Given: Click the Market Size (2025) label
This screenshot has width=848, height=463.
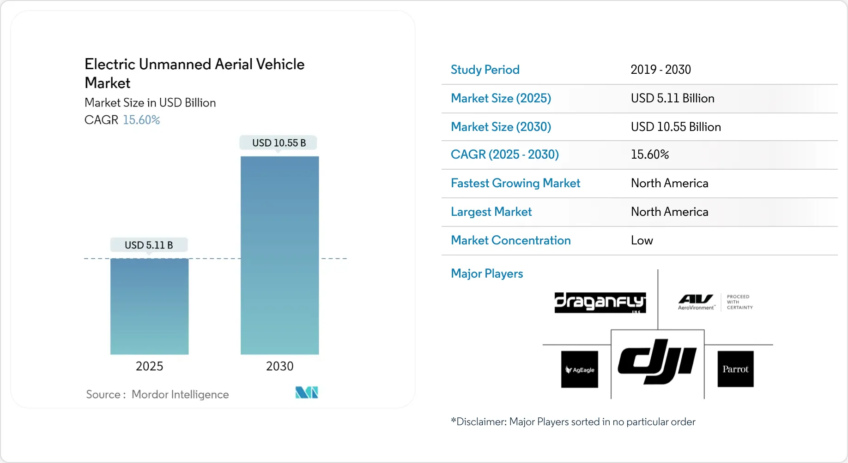Looking at the screenshot, I should tap(501, 98).
